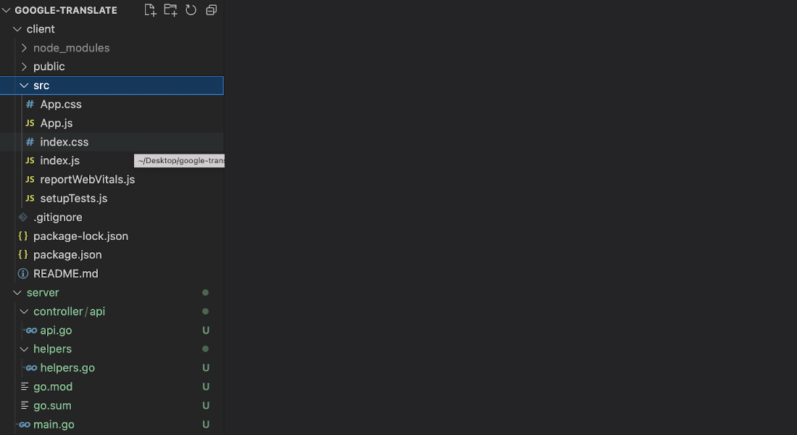Collapse the client folder chevron
Image resolution: width=797 pixels, height=435 pixels.
[x=17, y=30]
